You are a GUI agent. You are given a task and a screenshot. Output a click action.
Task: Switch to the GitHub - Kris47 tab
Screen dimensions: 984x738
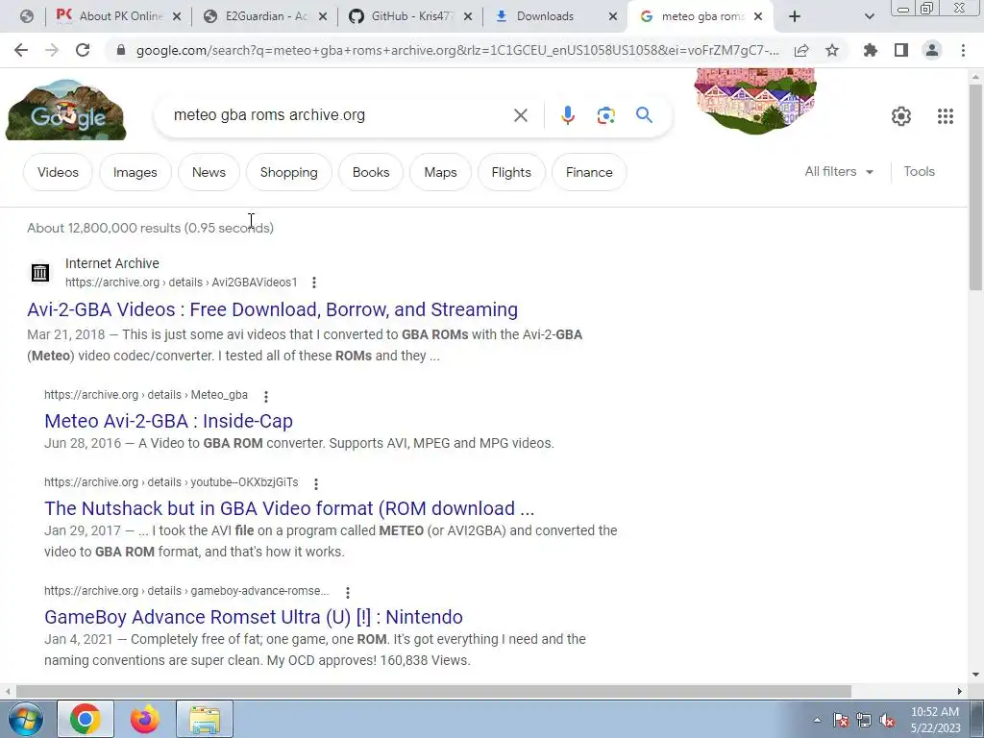(410, 16)
